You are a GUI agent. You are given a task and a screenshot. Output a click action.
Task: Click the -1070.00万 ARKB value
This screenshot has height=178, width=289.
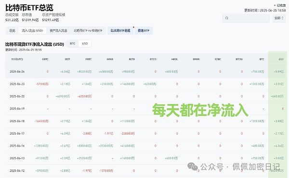pyautogui.click(x=106, y=171)
